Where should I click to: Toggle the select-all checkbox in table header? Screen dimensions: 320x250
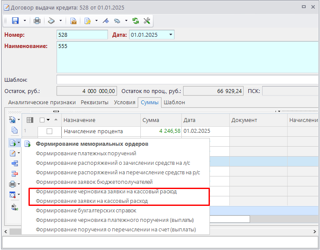[x=42, y=120]
